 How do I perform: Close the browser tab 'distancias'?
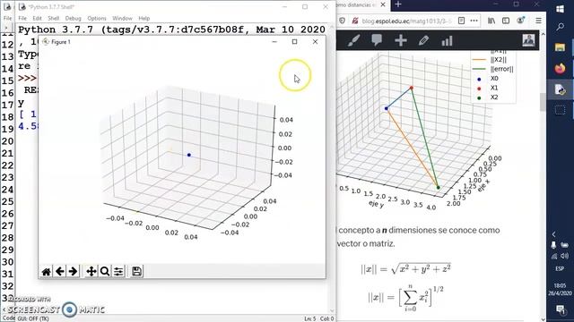click(383, 4)
